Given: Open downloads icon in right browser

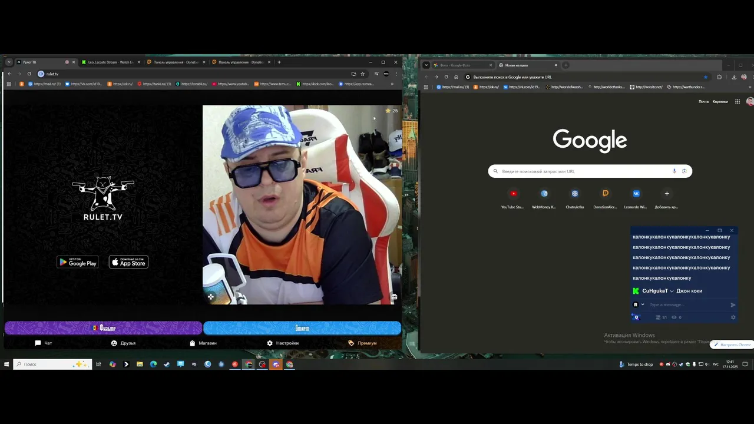Looking at the screenshot, I should (x=734, y=77).
